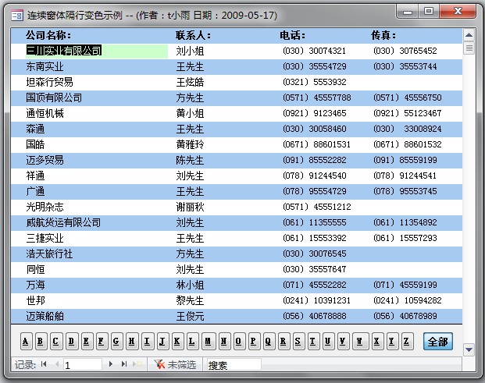Select company 迈多贸易
485x383 pixels.
(45, 160)
